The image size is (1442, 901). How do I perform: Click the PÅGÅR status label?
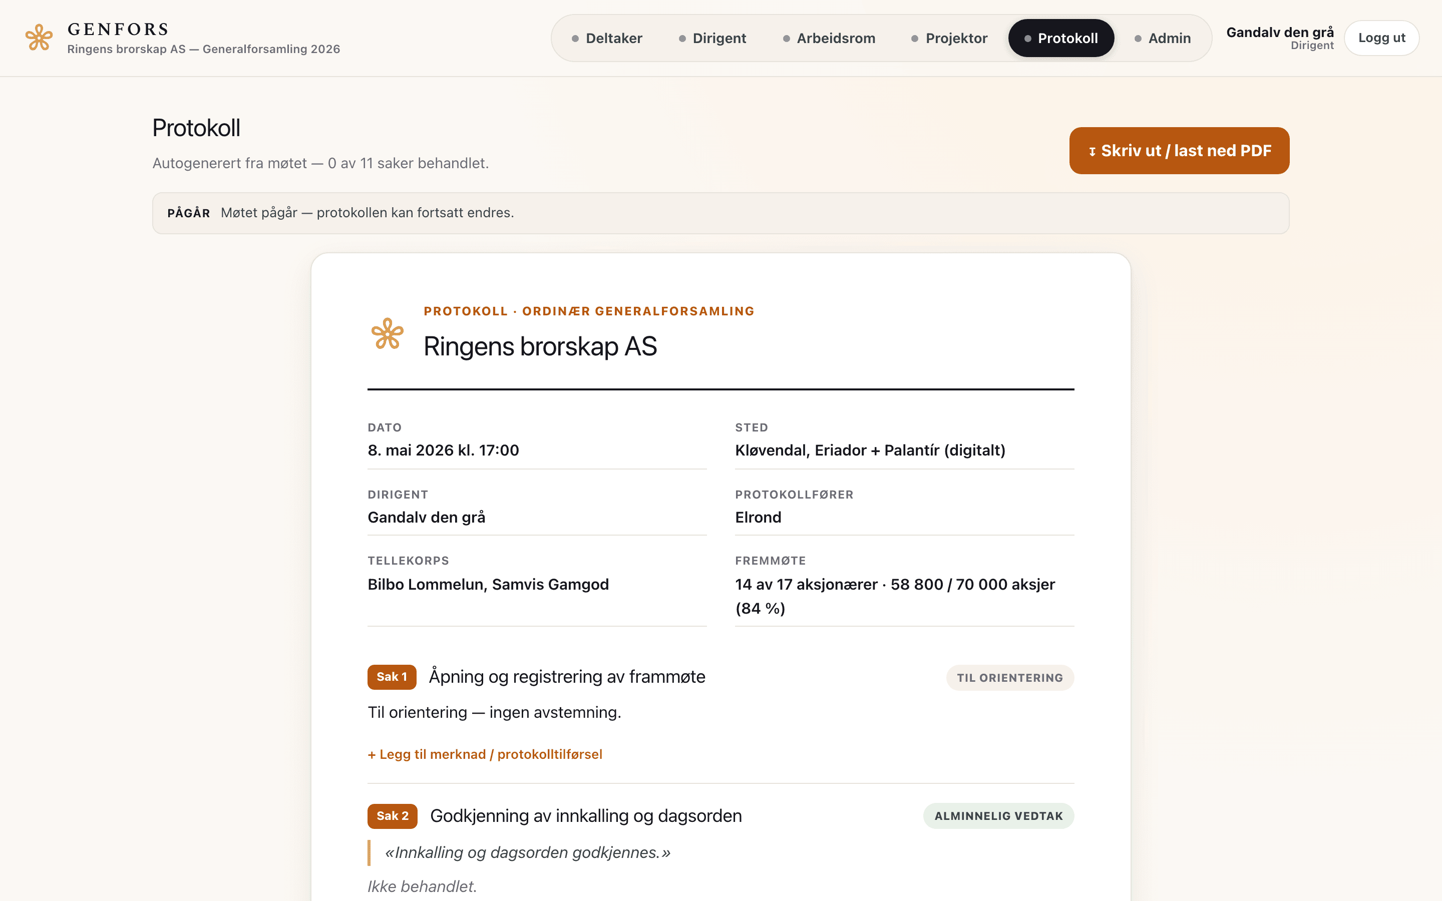(x=188, y=213)
